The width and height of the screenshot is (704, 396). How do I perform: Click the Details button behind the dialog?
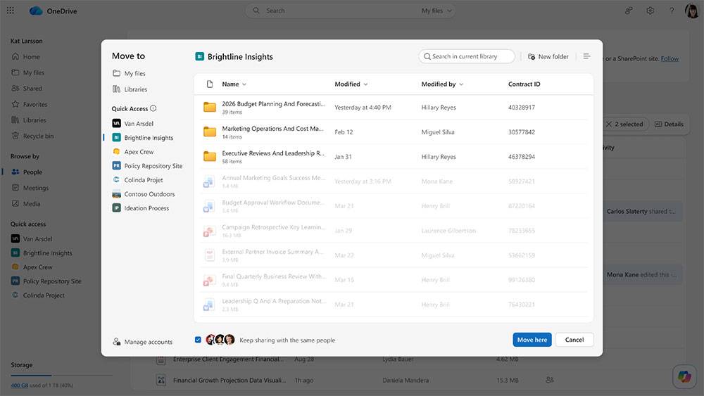(x=669, y=124)
